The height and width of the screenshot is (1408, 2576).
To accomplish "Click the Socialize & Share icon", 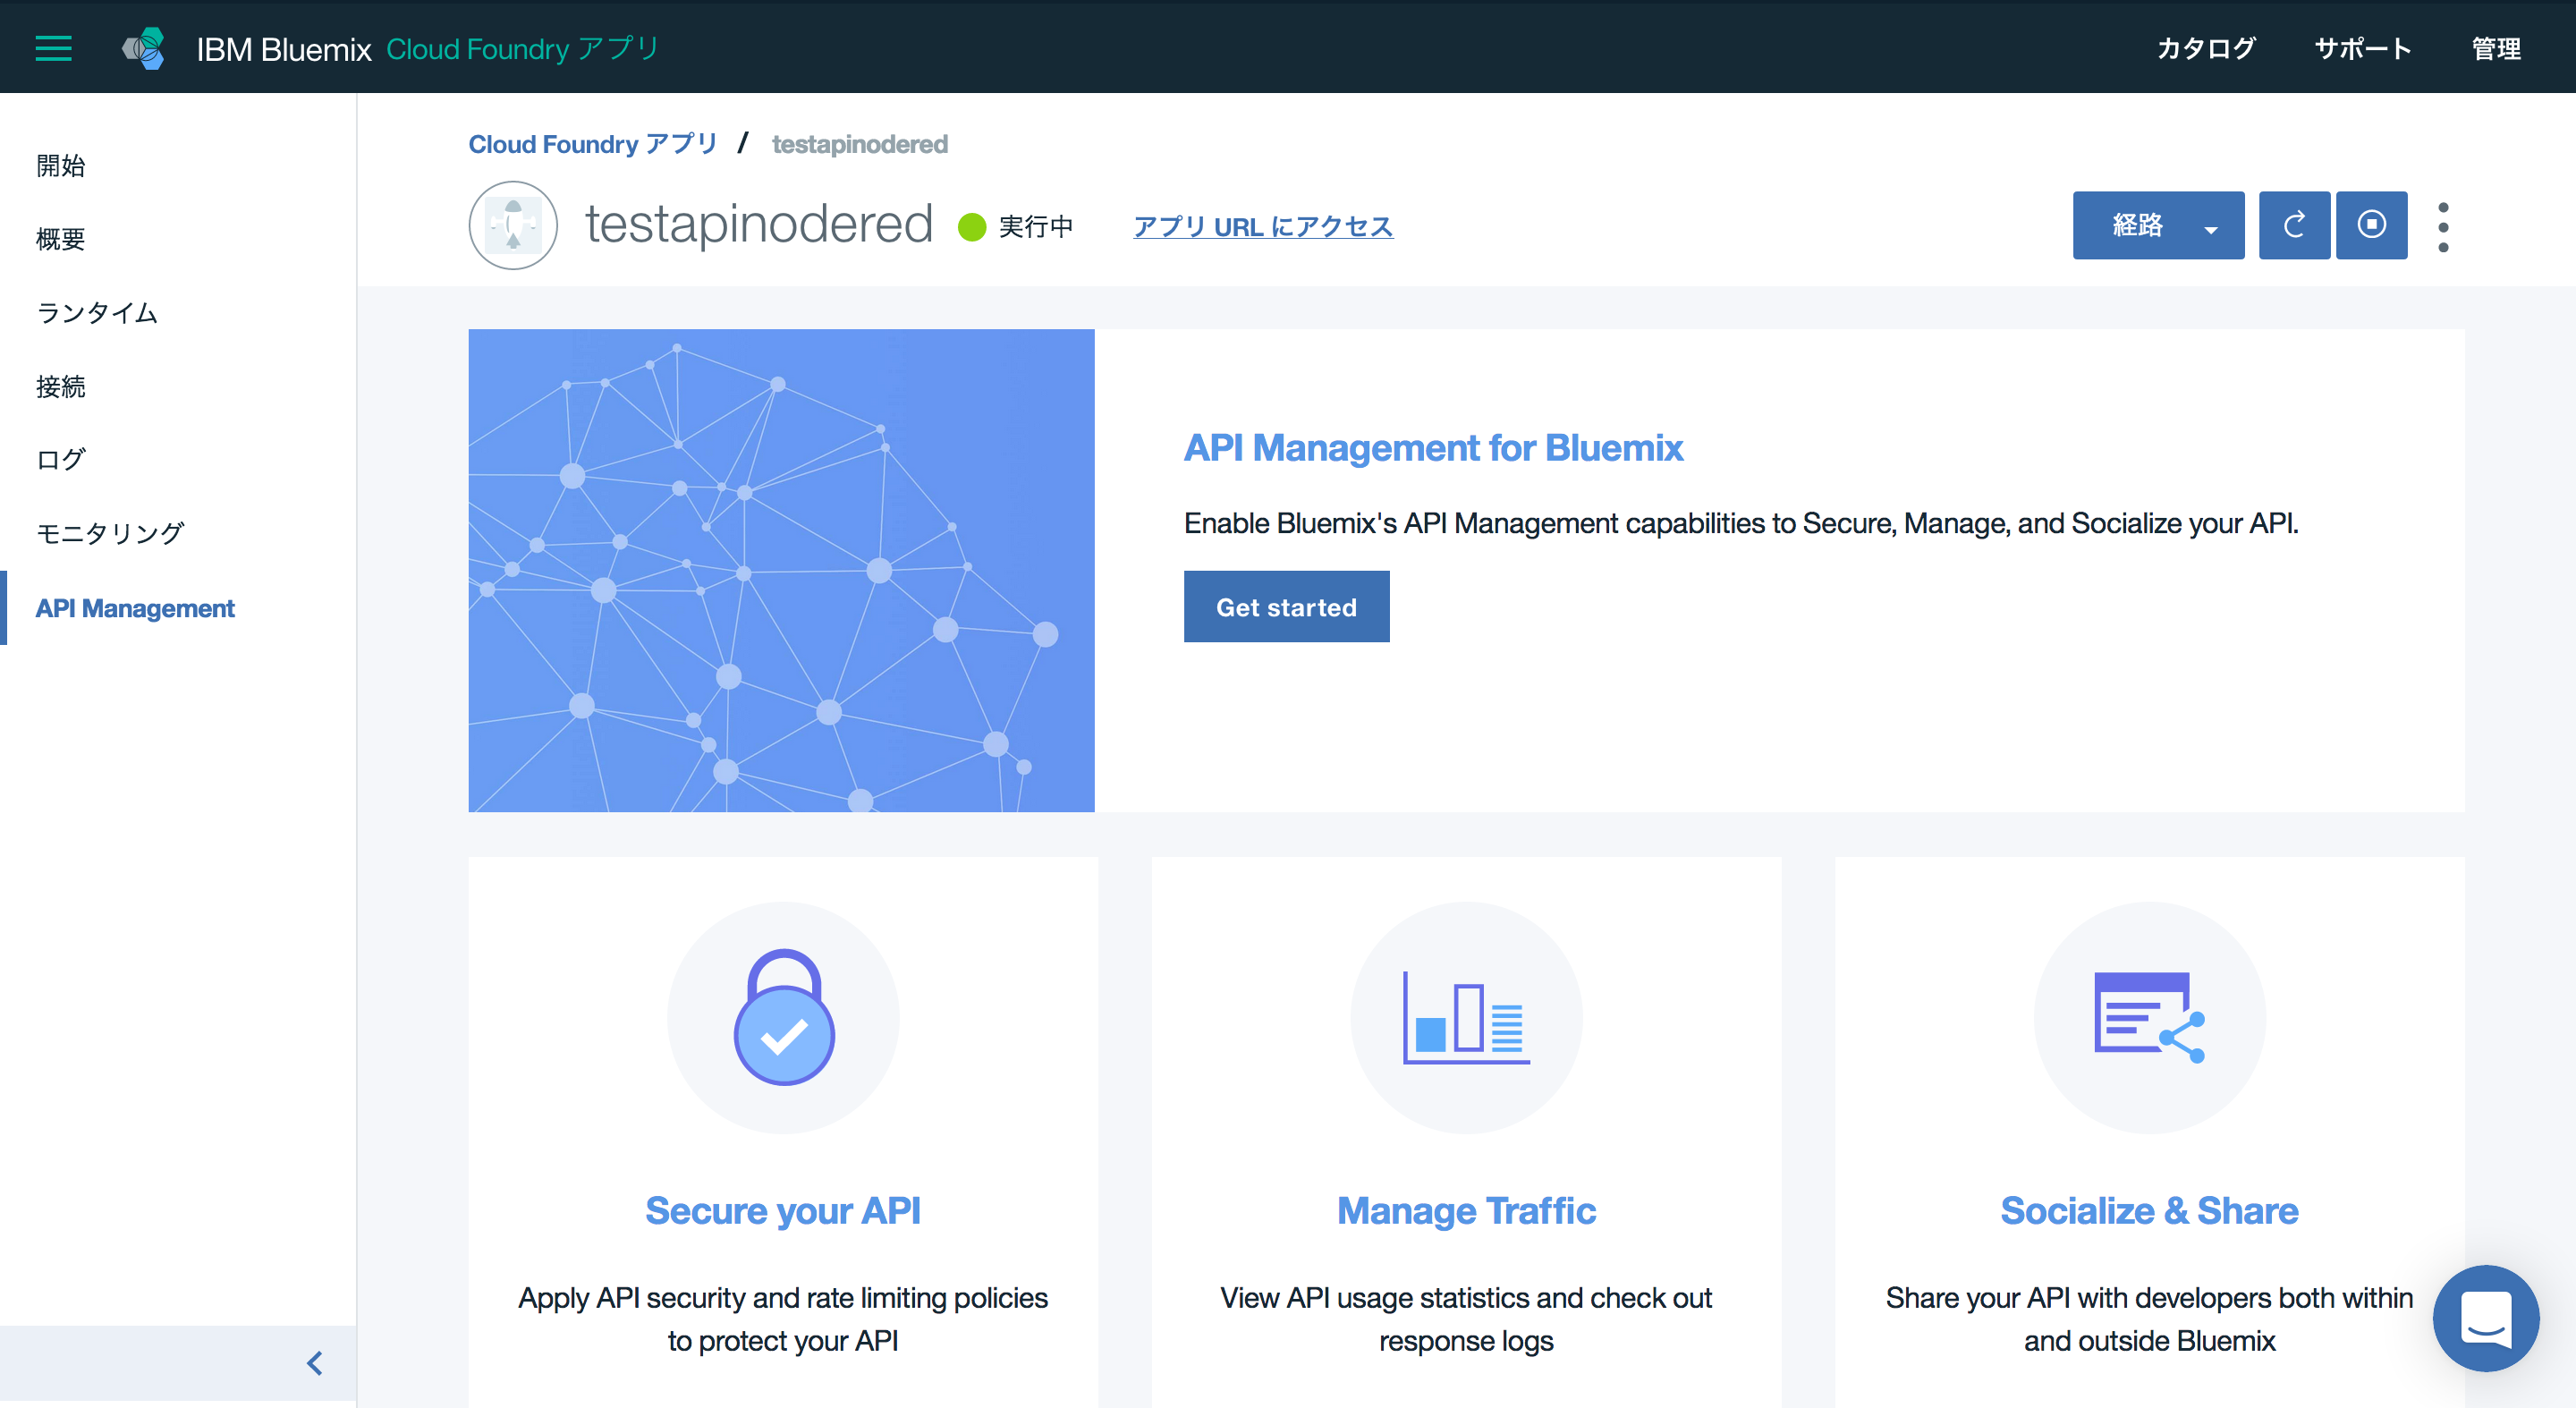I will pos(2149,1017).
